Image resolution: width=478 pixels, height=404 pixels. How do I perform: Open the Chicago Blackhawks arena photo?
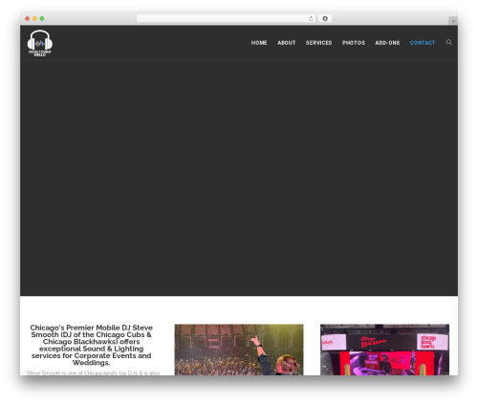point(384,350)
